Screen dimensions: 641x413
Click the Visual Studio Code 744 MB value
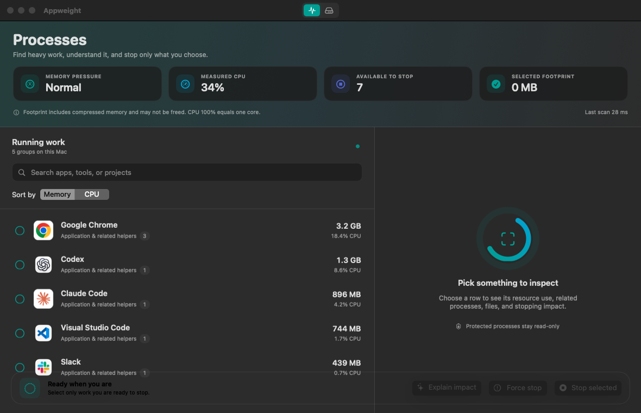(x=346, y=329)
